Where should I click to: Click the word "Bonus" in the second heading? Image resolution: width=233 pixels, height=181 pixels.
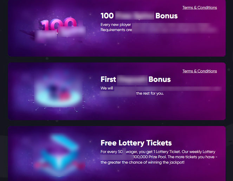tap(160, 79)
